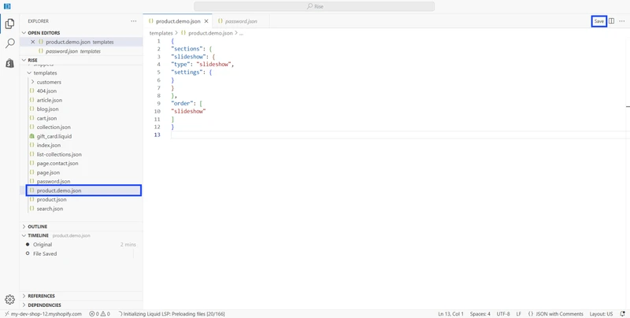Open the Shopify extension view
Image resolution: width=630 pixels, height=318 pixels.
(9, 63)
